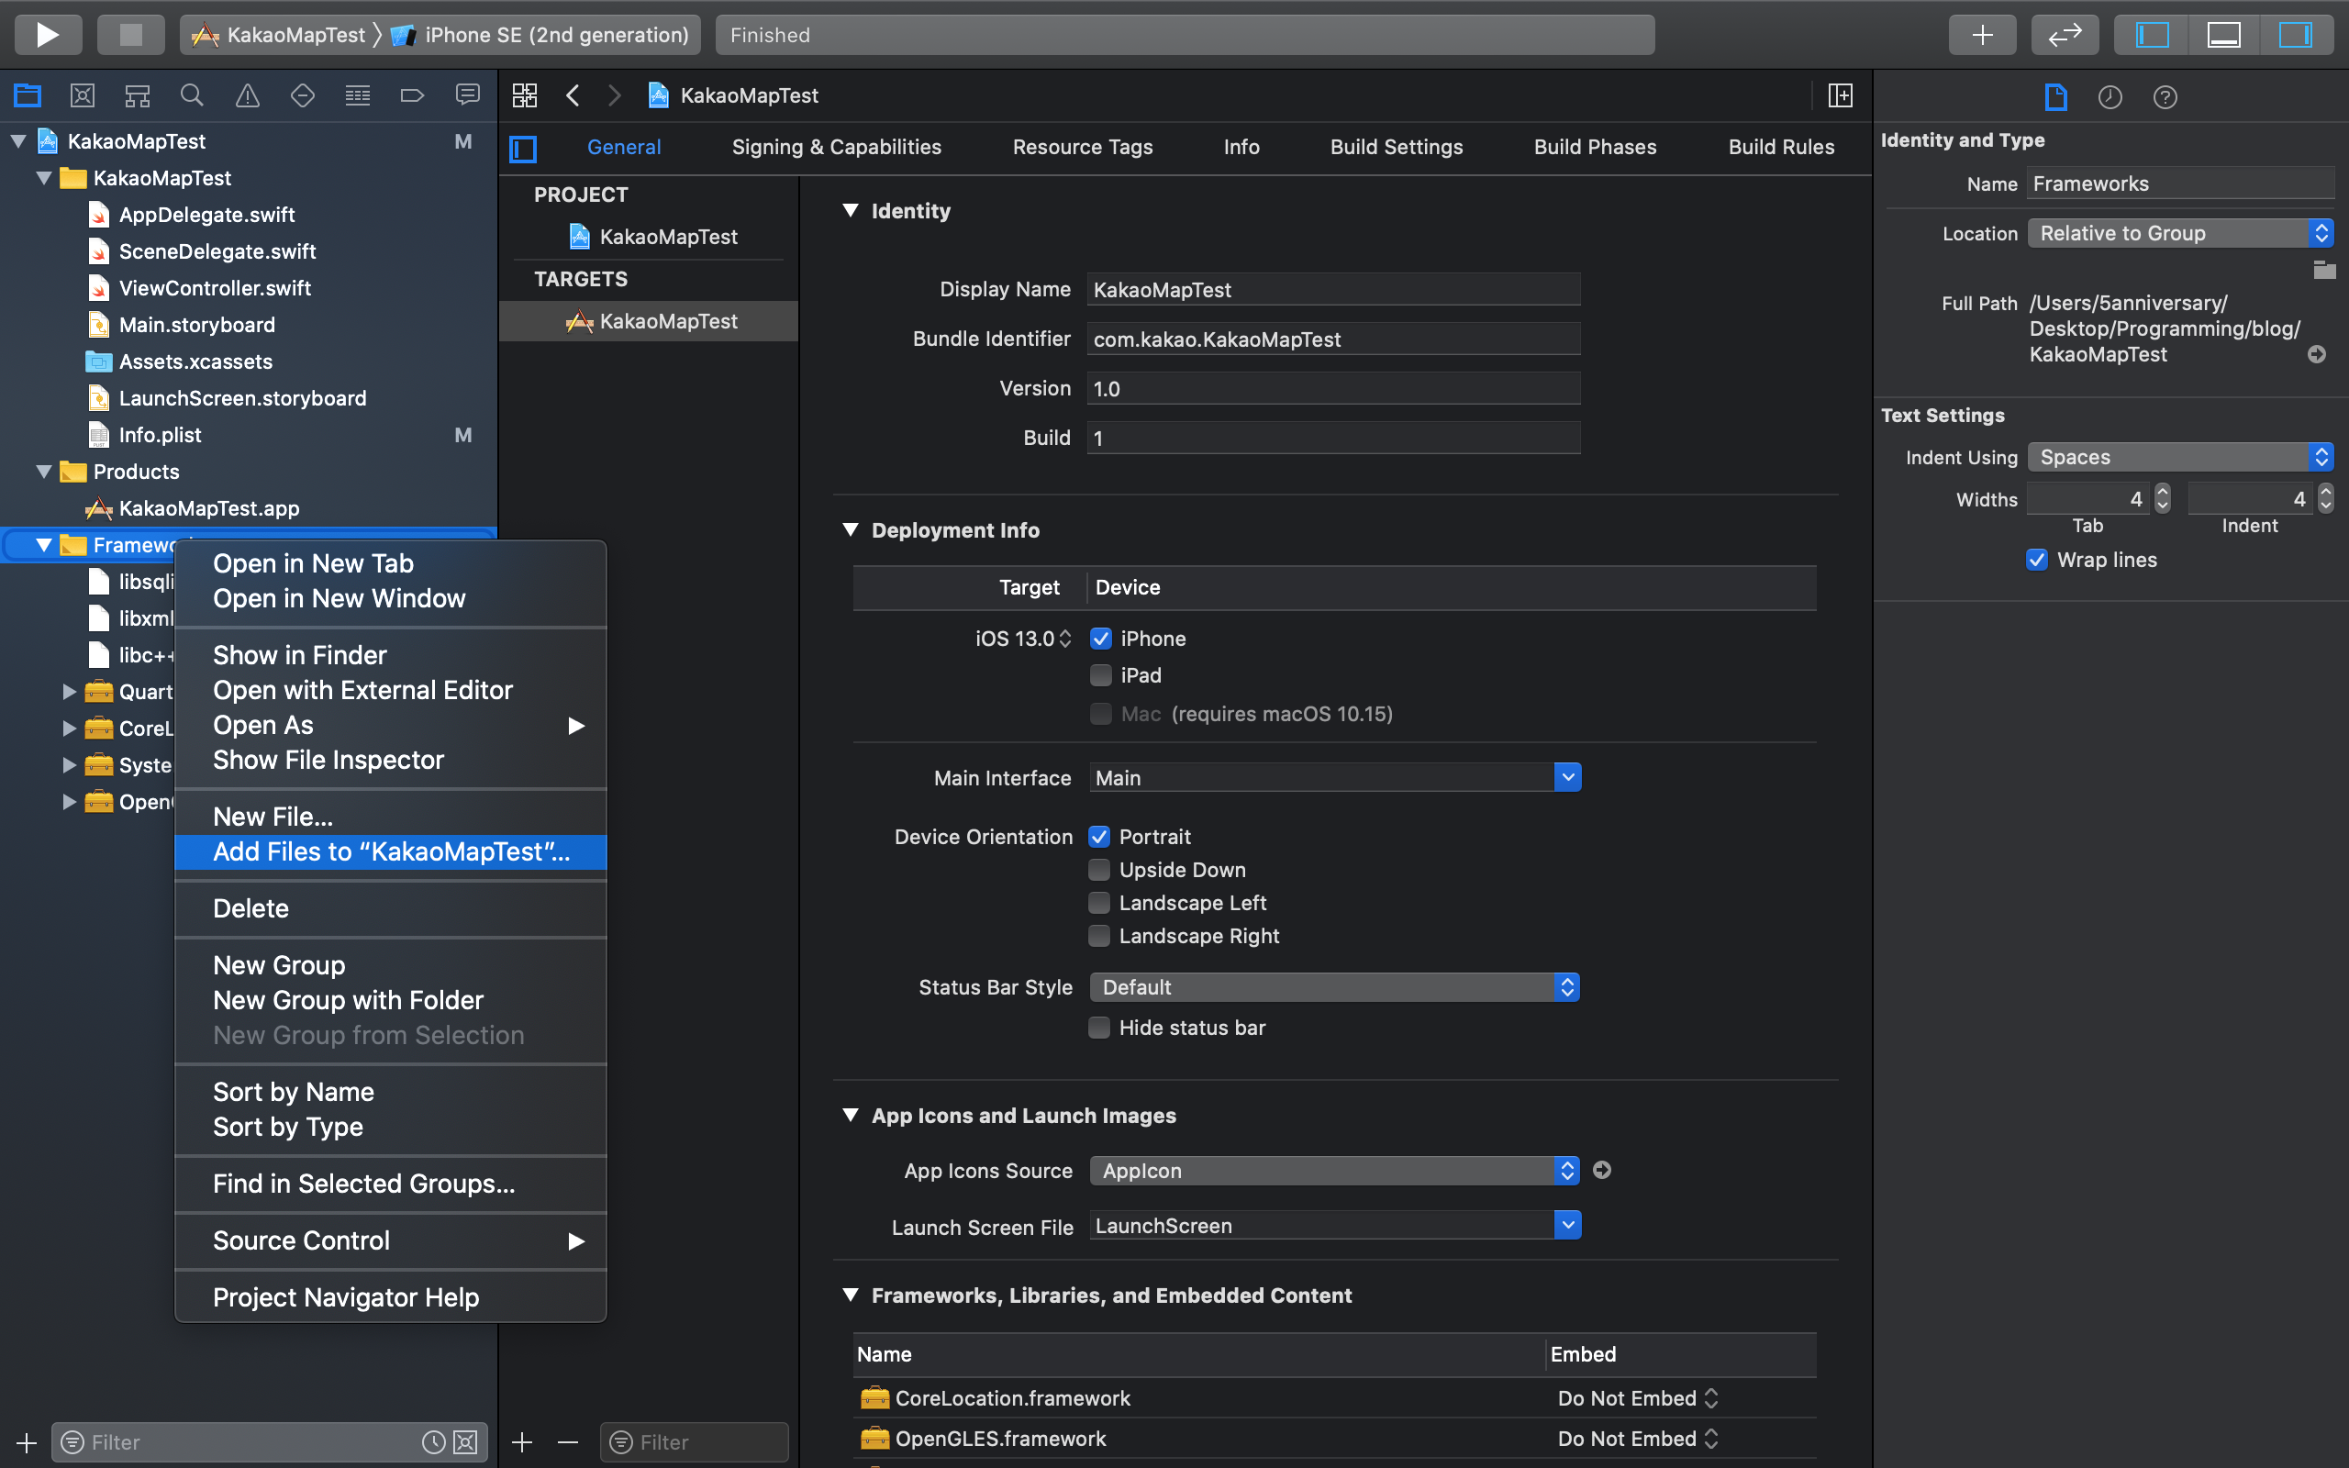Collapse the Deployment Info section
The height and width of the screenshot is (1468, 2349).
pos(851,529)
